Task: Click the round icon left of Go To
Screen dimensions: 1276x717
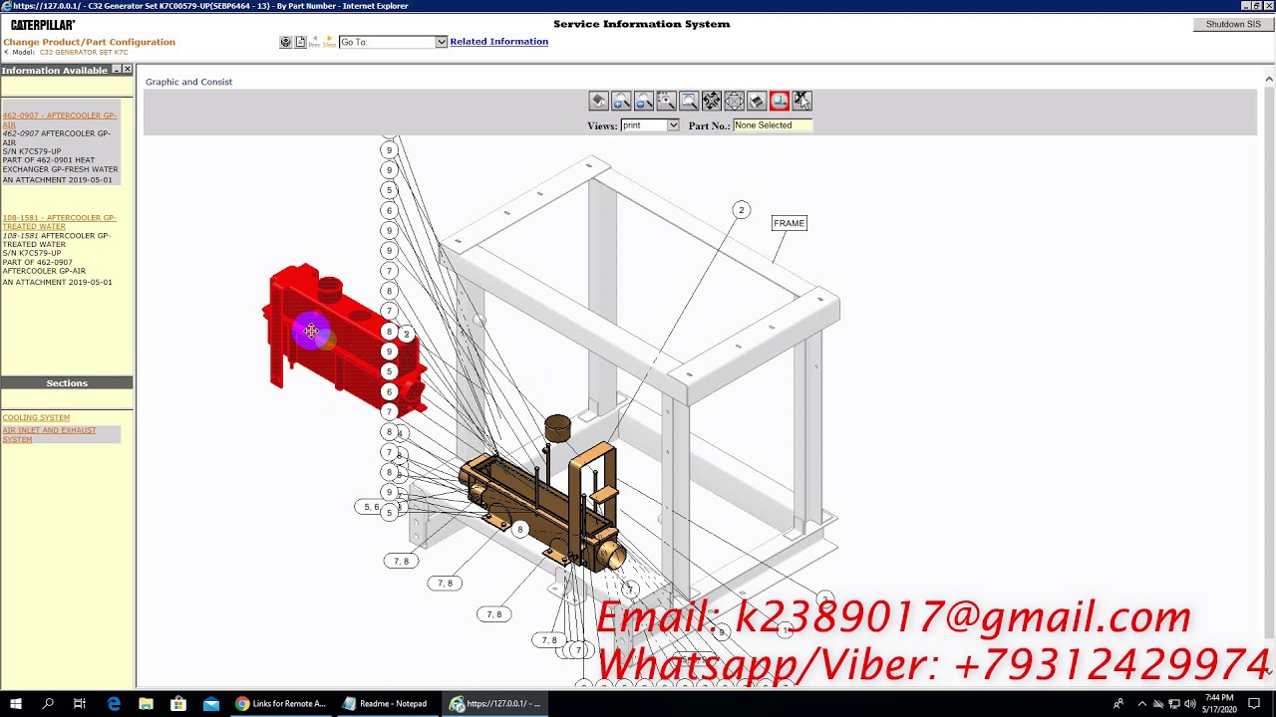Action: coord(285,42)
